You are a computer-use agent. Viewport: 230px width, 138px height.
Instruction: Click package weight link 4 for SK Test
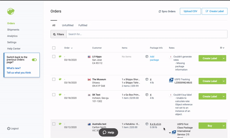pyautogui.click(x=151, y=95)
